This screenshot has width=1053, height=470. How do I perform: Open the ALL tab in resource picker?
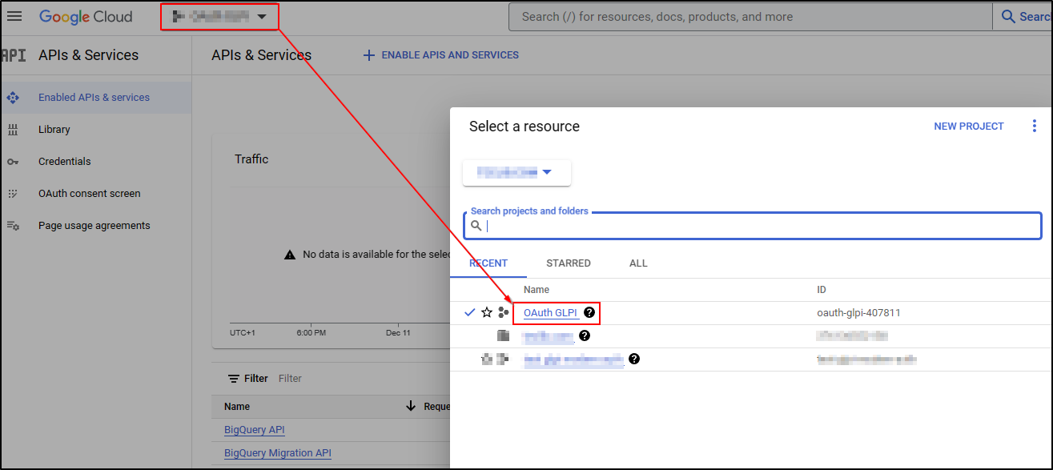[638, 263]
